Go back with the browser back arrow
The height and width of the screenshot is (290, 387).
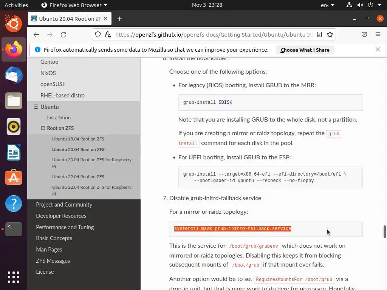36,35
